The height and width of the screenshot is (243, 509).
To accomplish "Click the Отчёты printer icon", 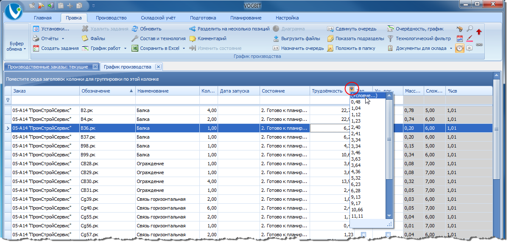I will point(36,39).
